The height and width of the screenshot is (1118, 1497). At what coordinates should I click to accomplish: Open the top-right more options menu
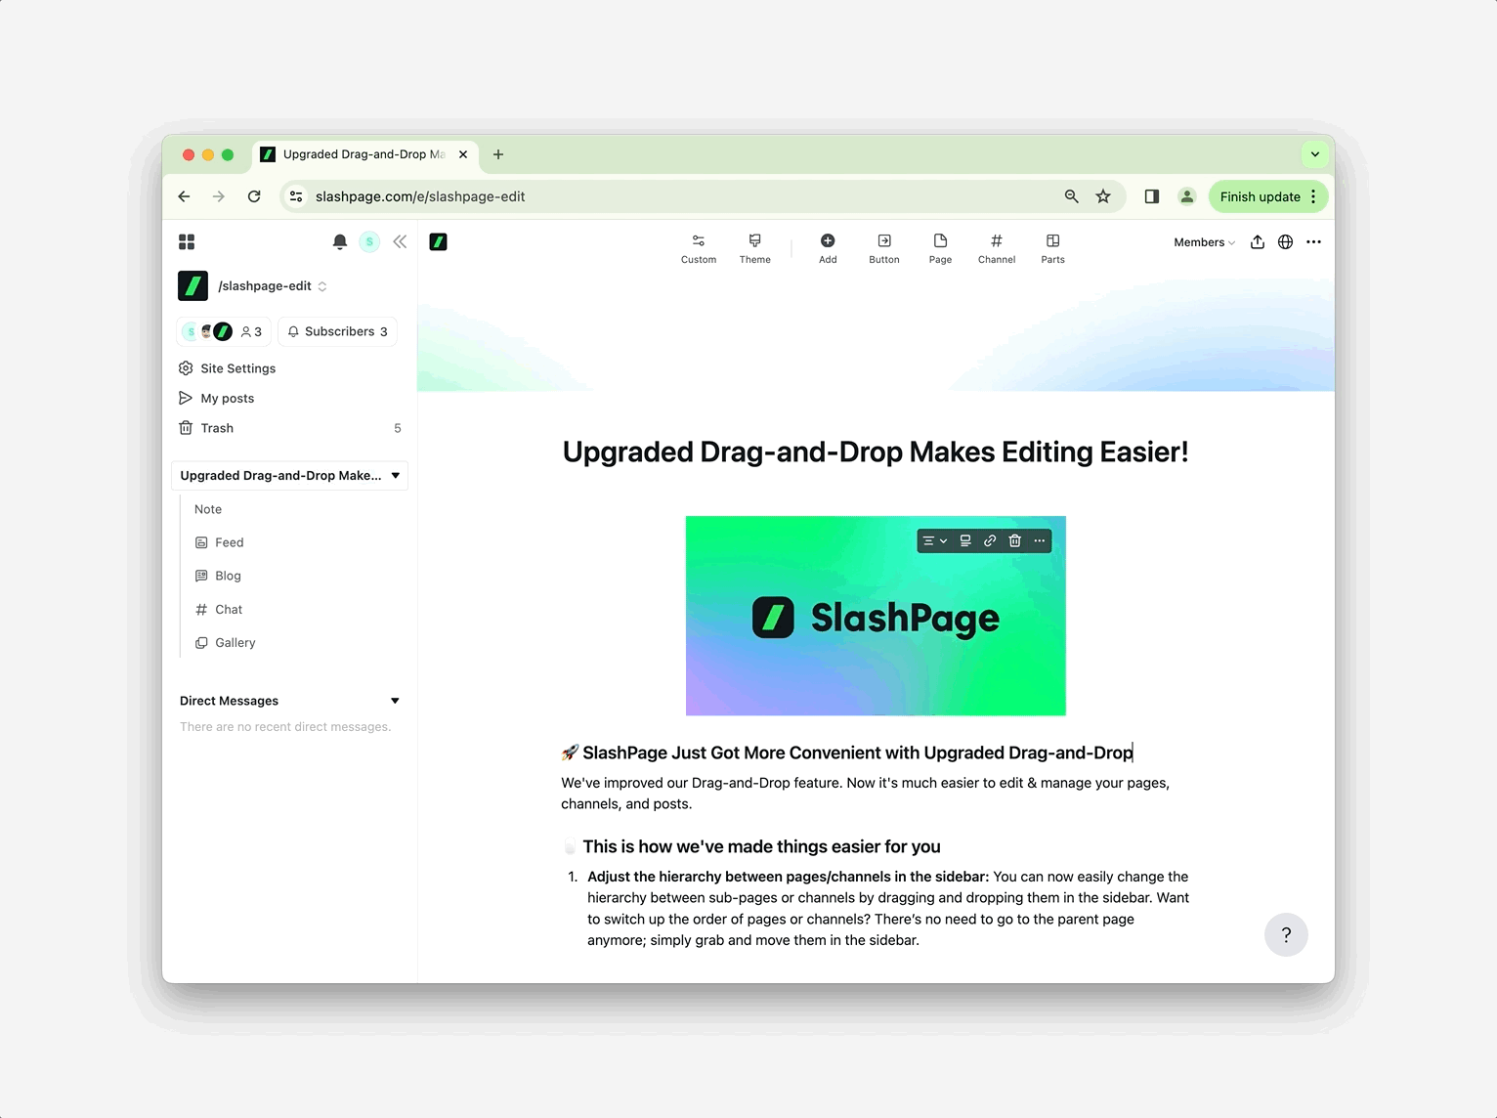[x=1314, y=242]
